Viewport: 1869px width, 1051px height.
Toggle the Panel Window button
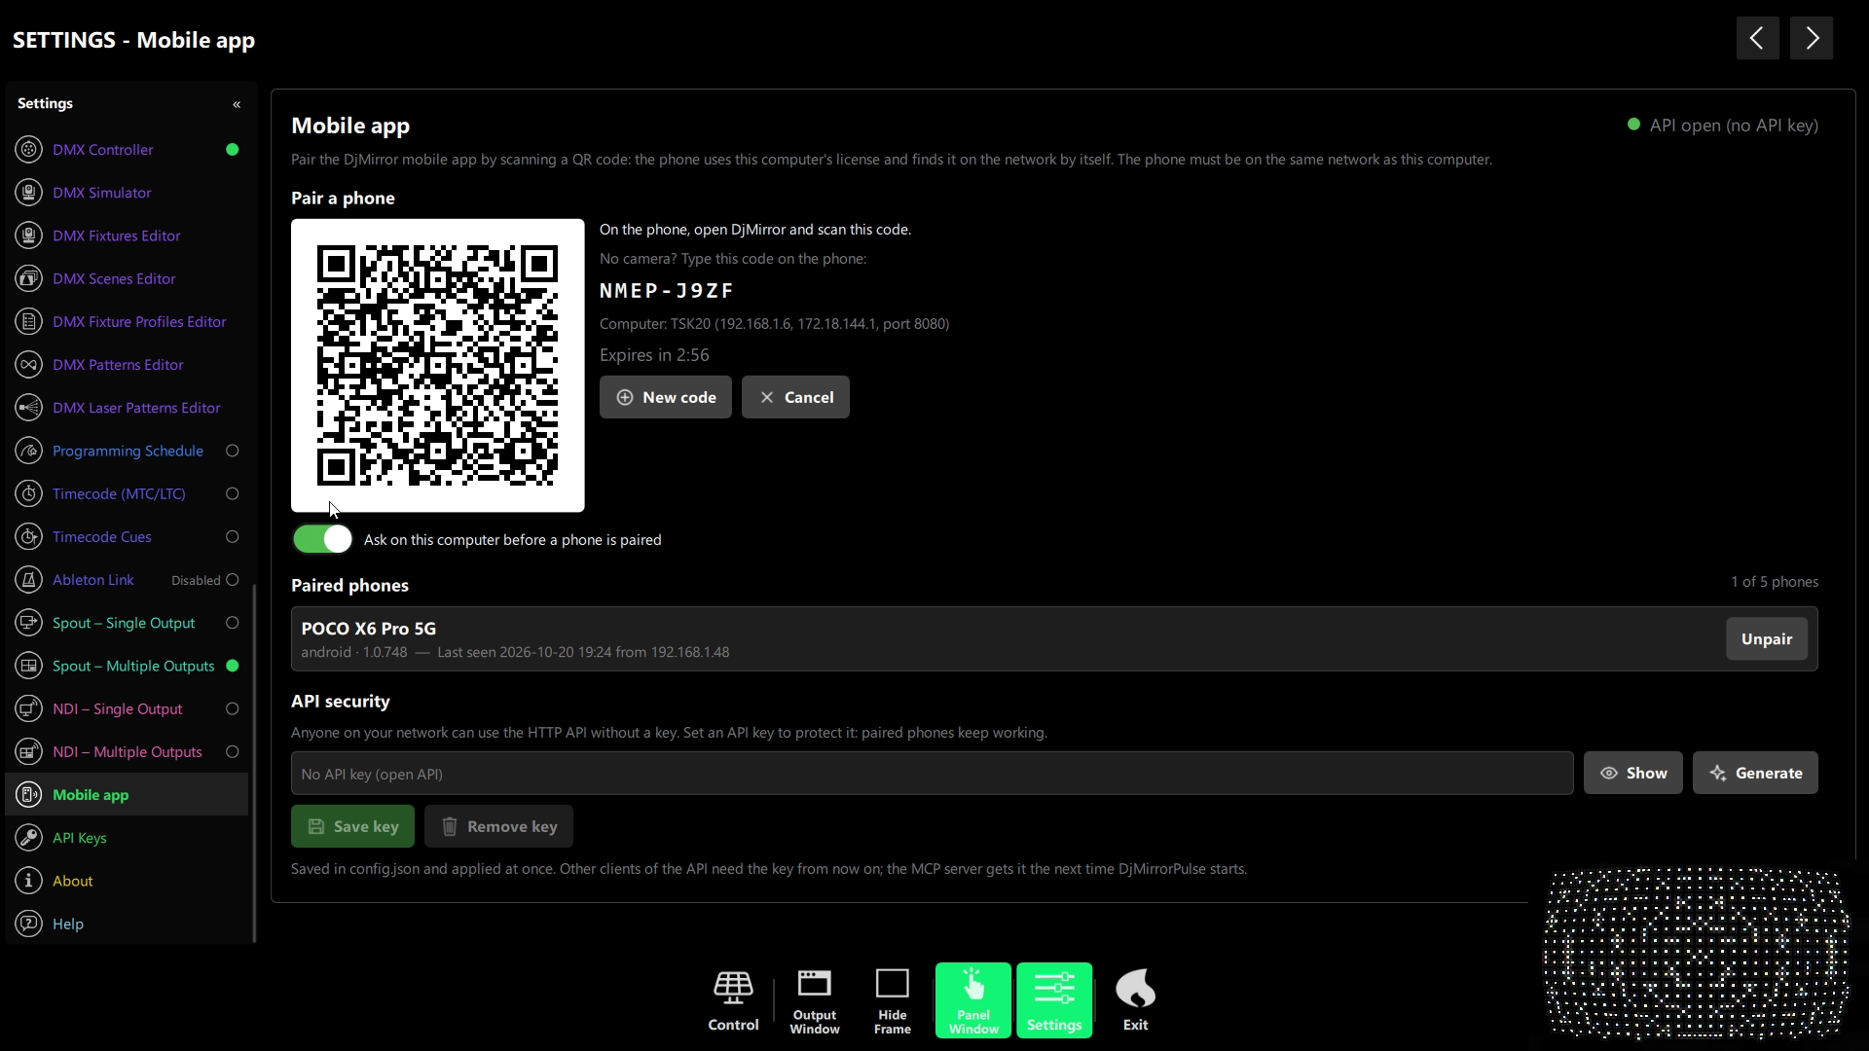tap(973, 1000)
